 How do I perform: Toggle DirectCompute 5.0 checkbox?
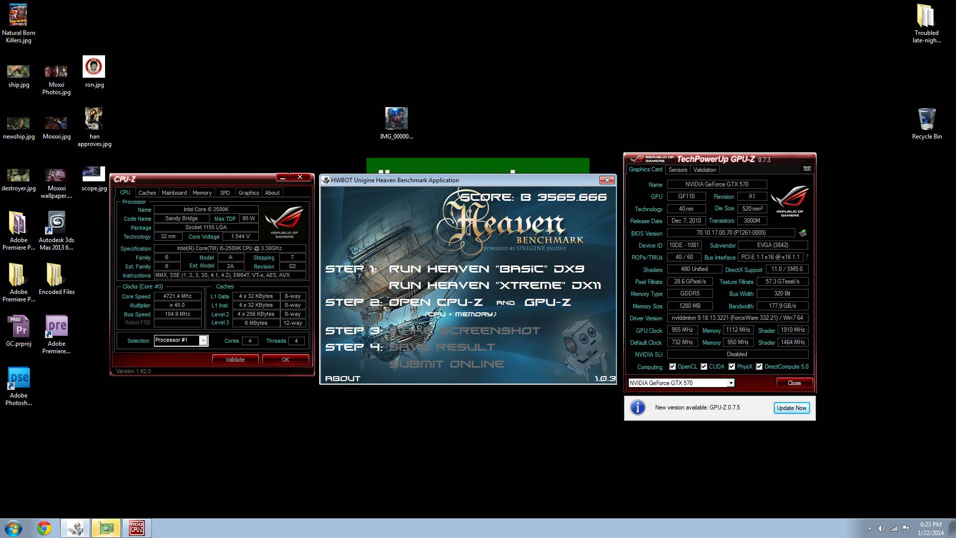click(x=759, y=367)
